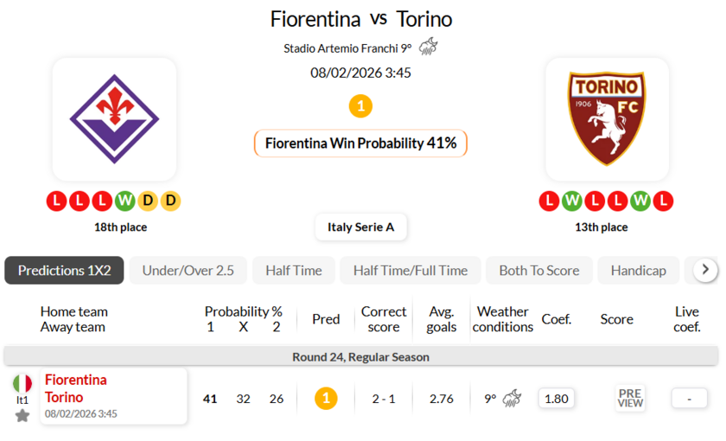Viewport: 726px width, 441px height.
Task: Click the rainy weather icon near stadium name
Action: tap(428, 47)
